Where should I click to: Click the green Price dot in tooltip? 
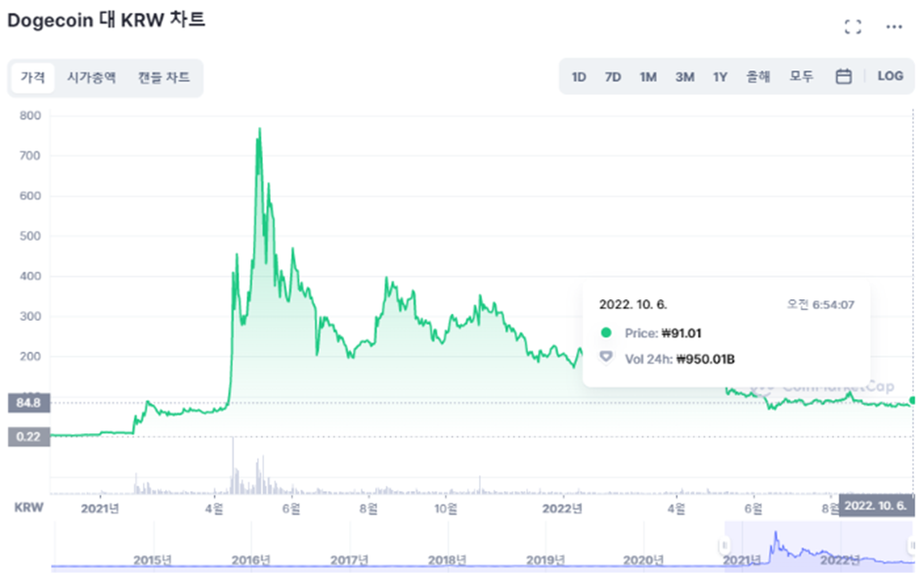[606, 333]
